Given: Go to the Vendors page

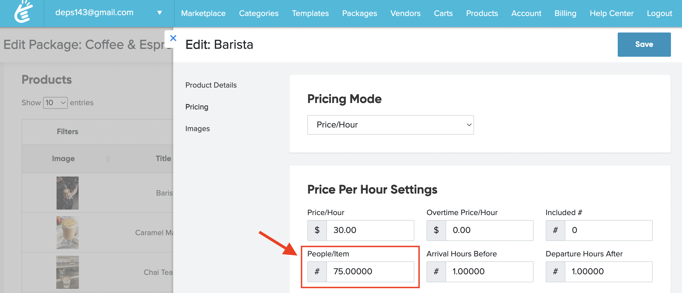Looking at the screenshot, I should (405, 13).
